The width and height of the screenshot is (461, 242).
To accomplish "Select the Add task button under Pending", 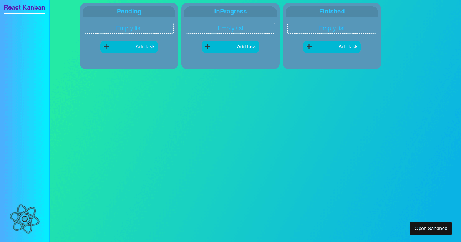I will [129, 46].
